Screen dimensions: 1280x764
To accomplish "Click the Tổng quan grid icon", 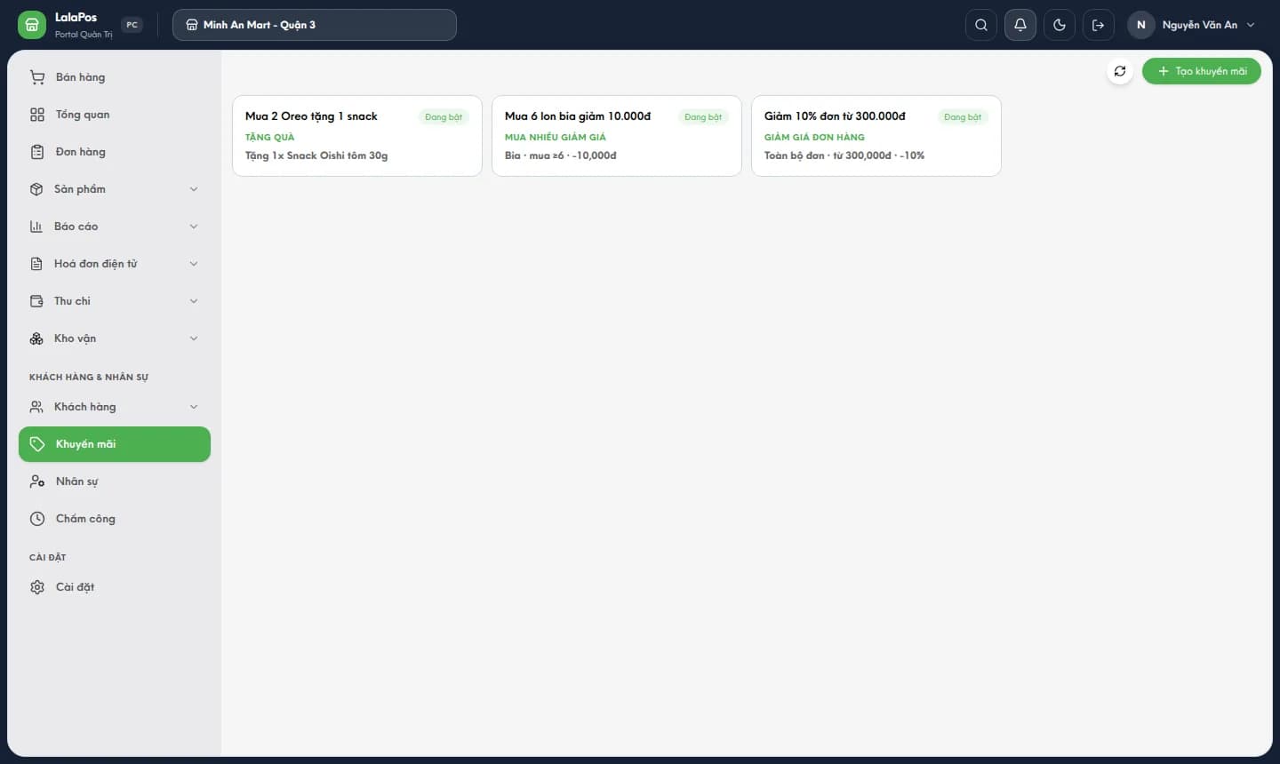I will point(37,115).
